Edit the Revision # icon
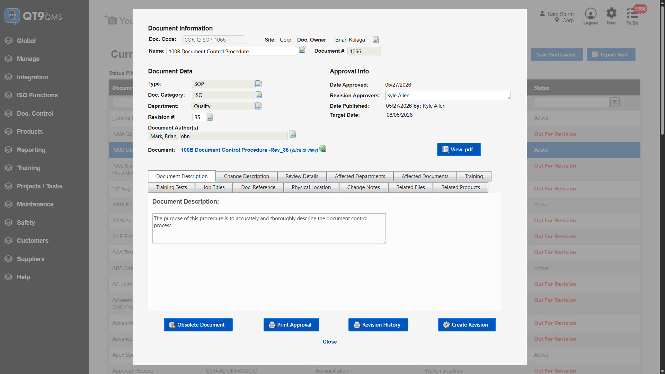This screenshot has height=374, width=665. click(210, 117)
